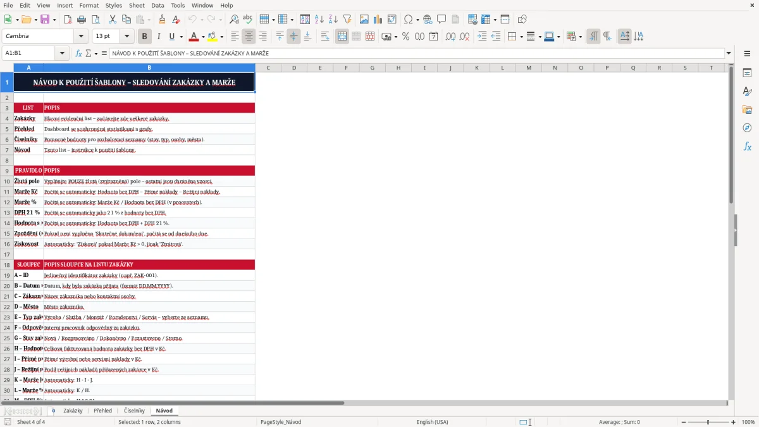
Task: Insert a hyperlink
Action: tap(428, 20)
